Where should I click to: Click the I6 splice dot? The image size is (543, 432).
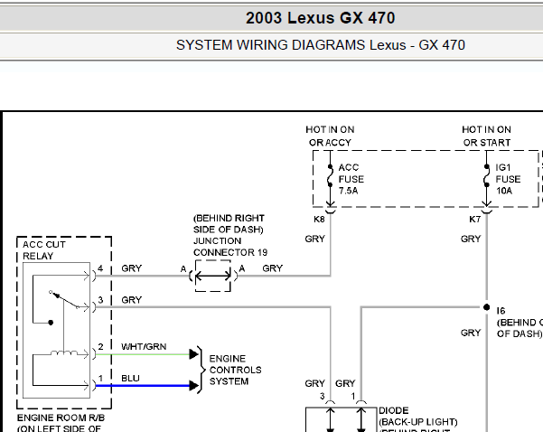point(487,307)
